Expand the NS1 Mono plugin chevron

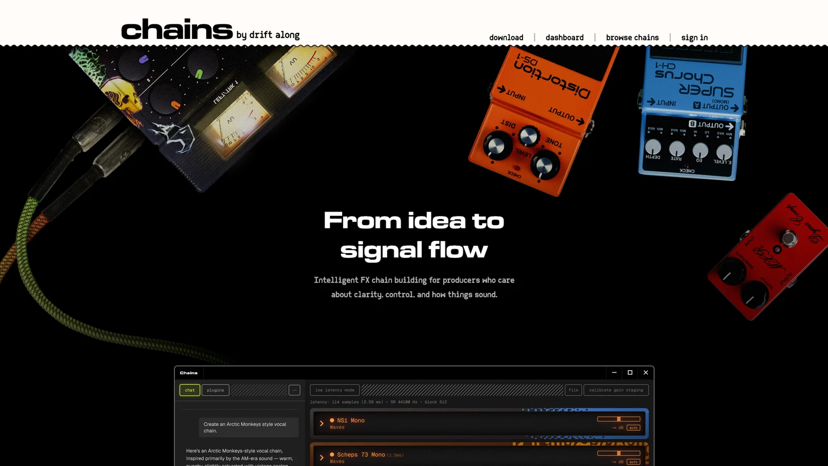click(x=321, y=424)
